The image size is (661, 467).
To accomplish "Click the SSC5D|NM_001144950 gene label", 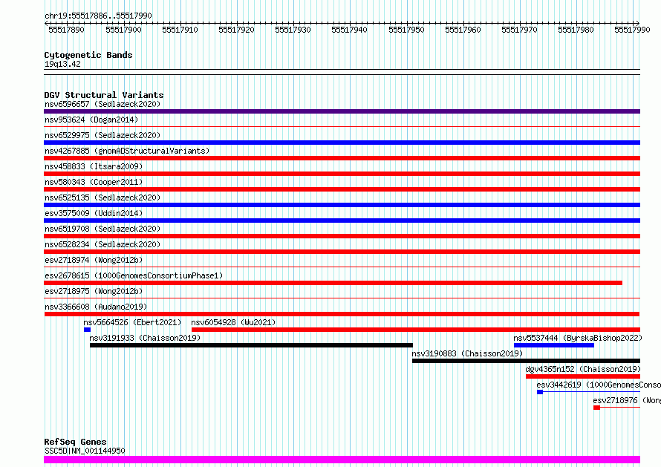I will click(85, 451).
